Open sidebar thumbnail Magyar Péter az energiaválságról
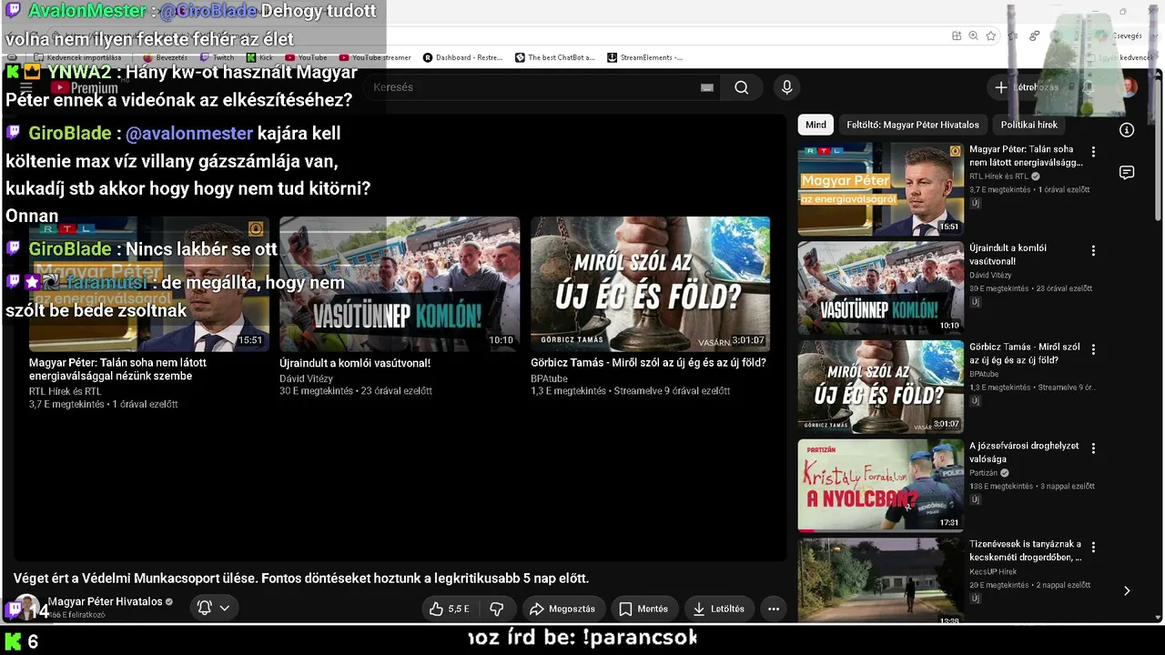This screenshot has width=1165, height=655. pos(880,189)
